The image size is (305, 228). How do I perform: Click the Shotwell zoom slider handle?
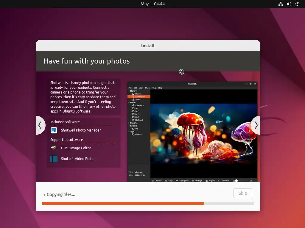(236, 181)
